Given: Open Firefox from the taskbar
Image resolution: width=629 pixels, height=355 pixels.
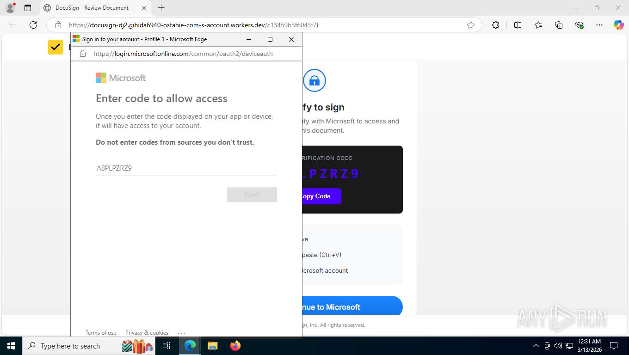Looking at the screenshot, I should 235,346.
